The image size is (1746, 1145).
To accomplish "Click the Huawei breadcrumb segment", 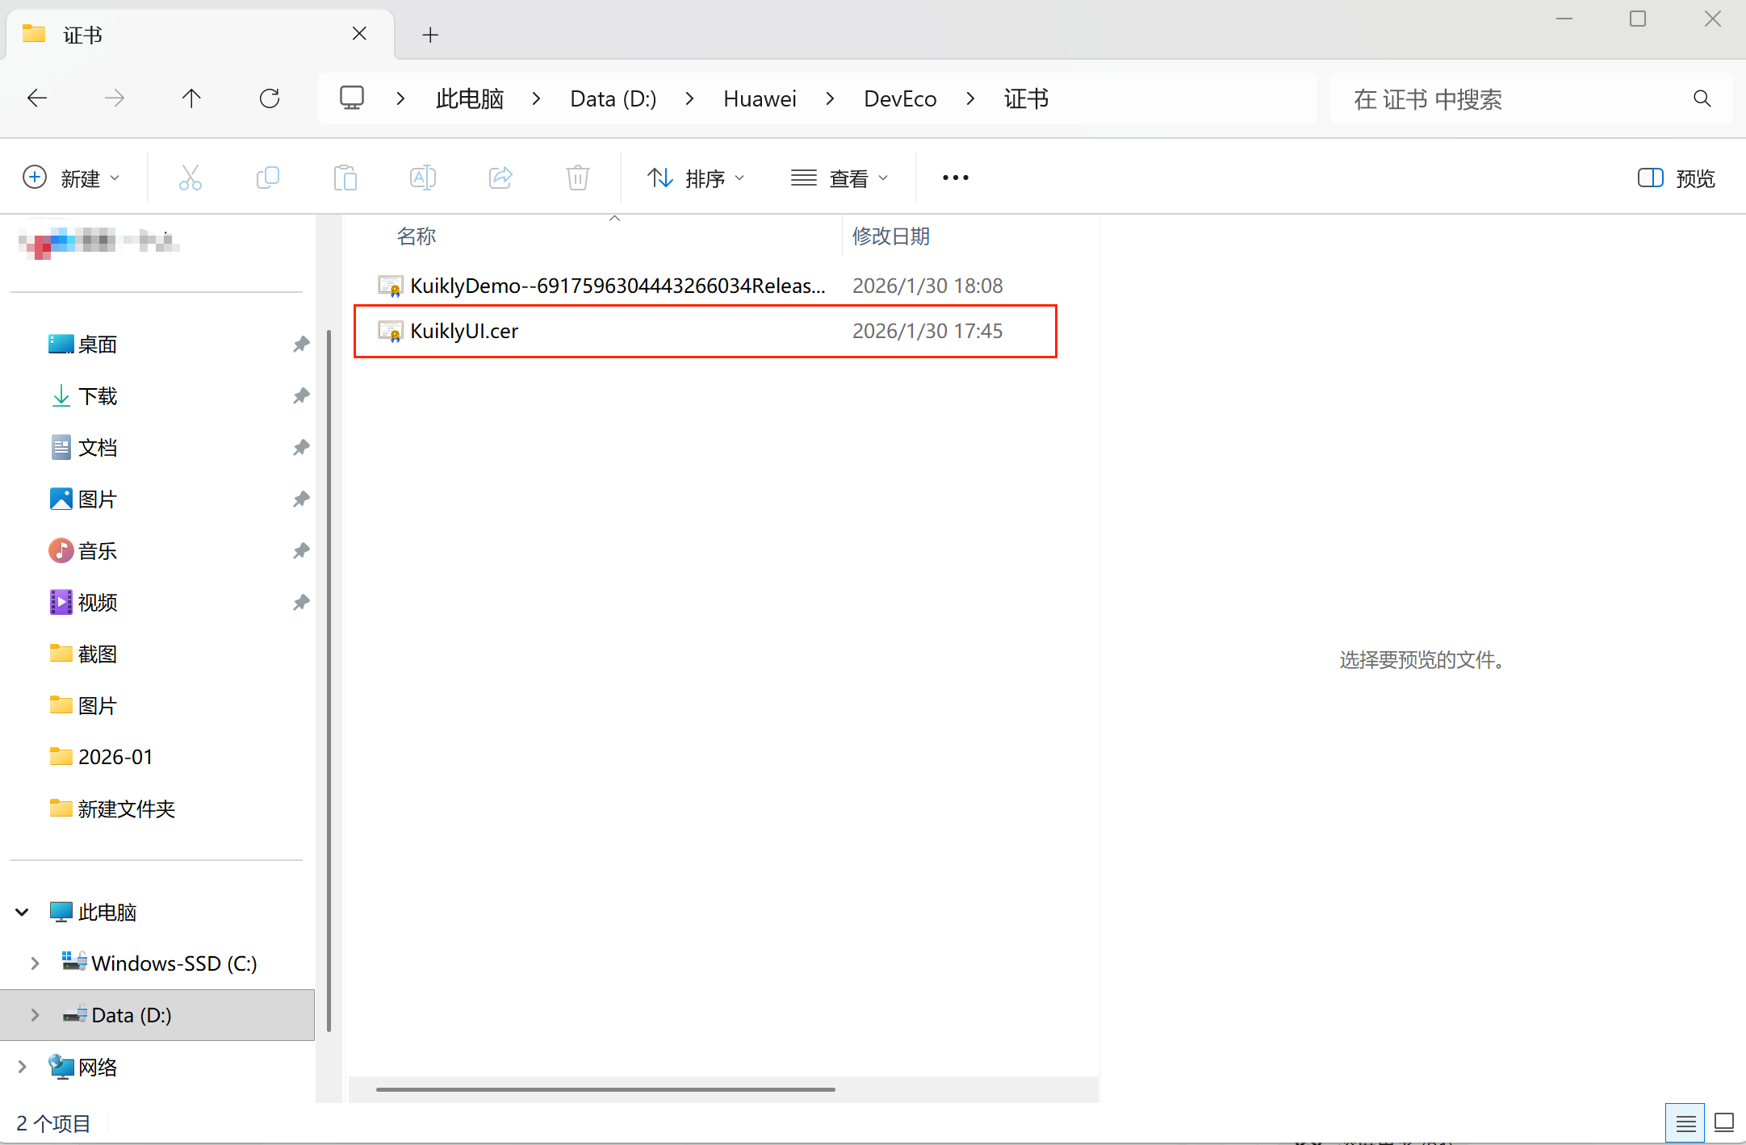I will pos(759,98).
